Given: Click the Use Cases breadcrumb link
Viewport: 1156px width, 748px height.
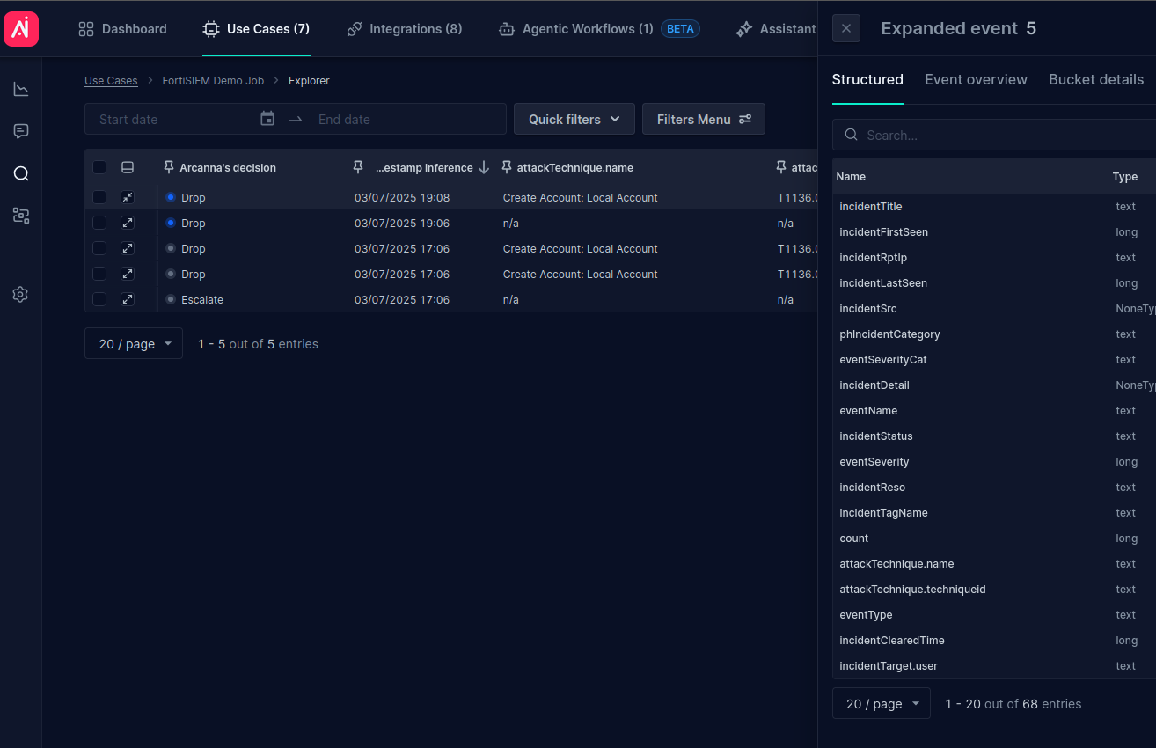Looking at the screenshot, I should (x=111, y=80).
